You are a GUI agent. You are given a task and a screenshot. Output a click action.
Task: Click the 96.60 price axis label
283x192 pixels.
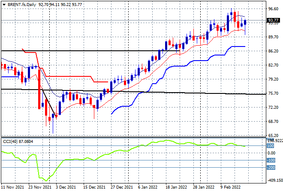273,9
